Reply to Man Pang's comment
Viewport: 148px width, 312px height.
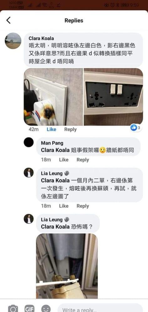(83, 160)
